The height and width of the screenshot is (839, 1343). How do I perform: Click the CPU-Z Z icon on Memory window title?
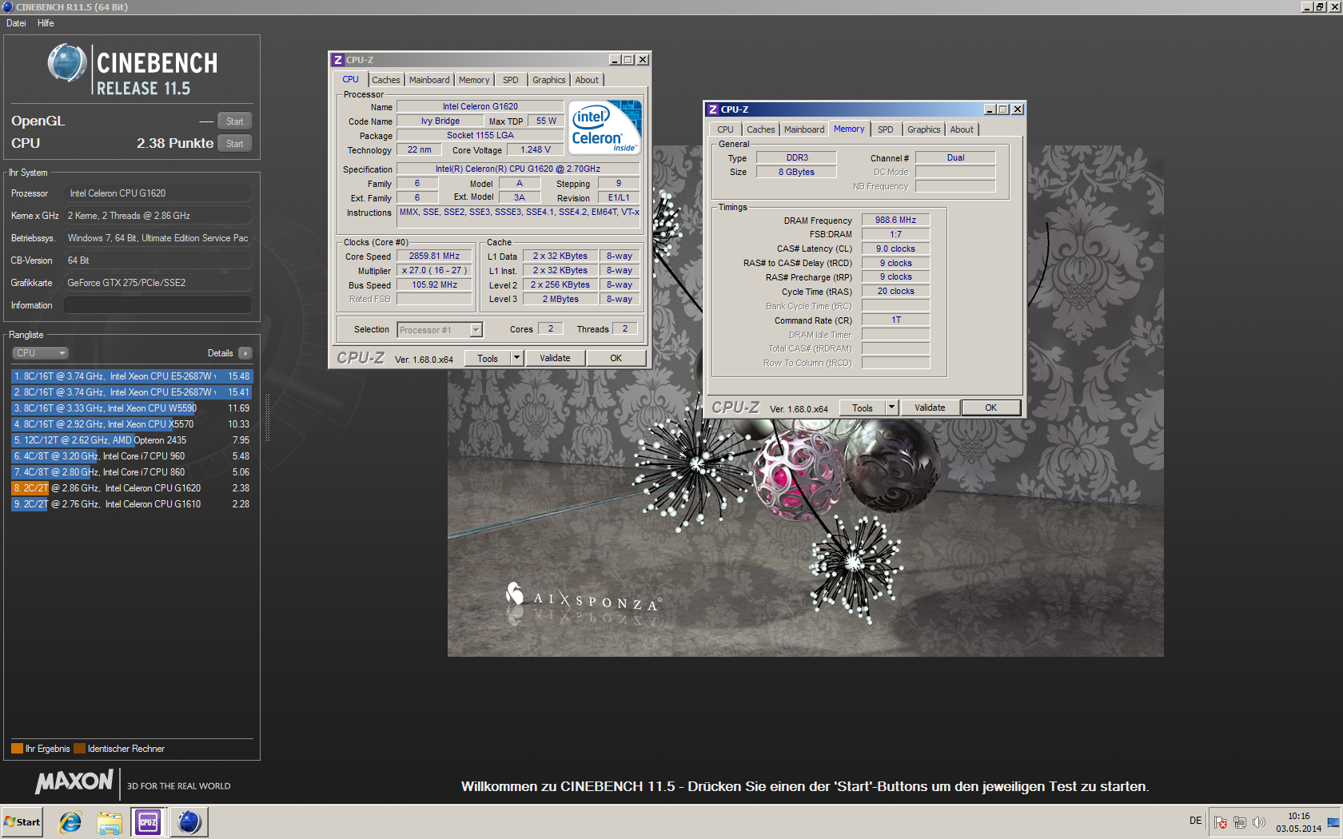pyautogui.click(x=713, y=109)
